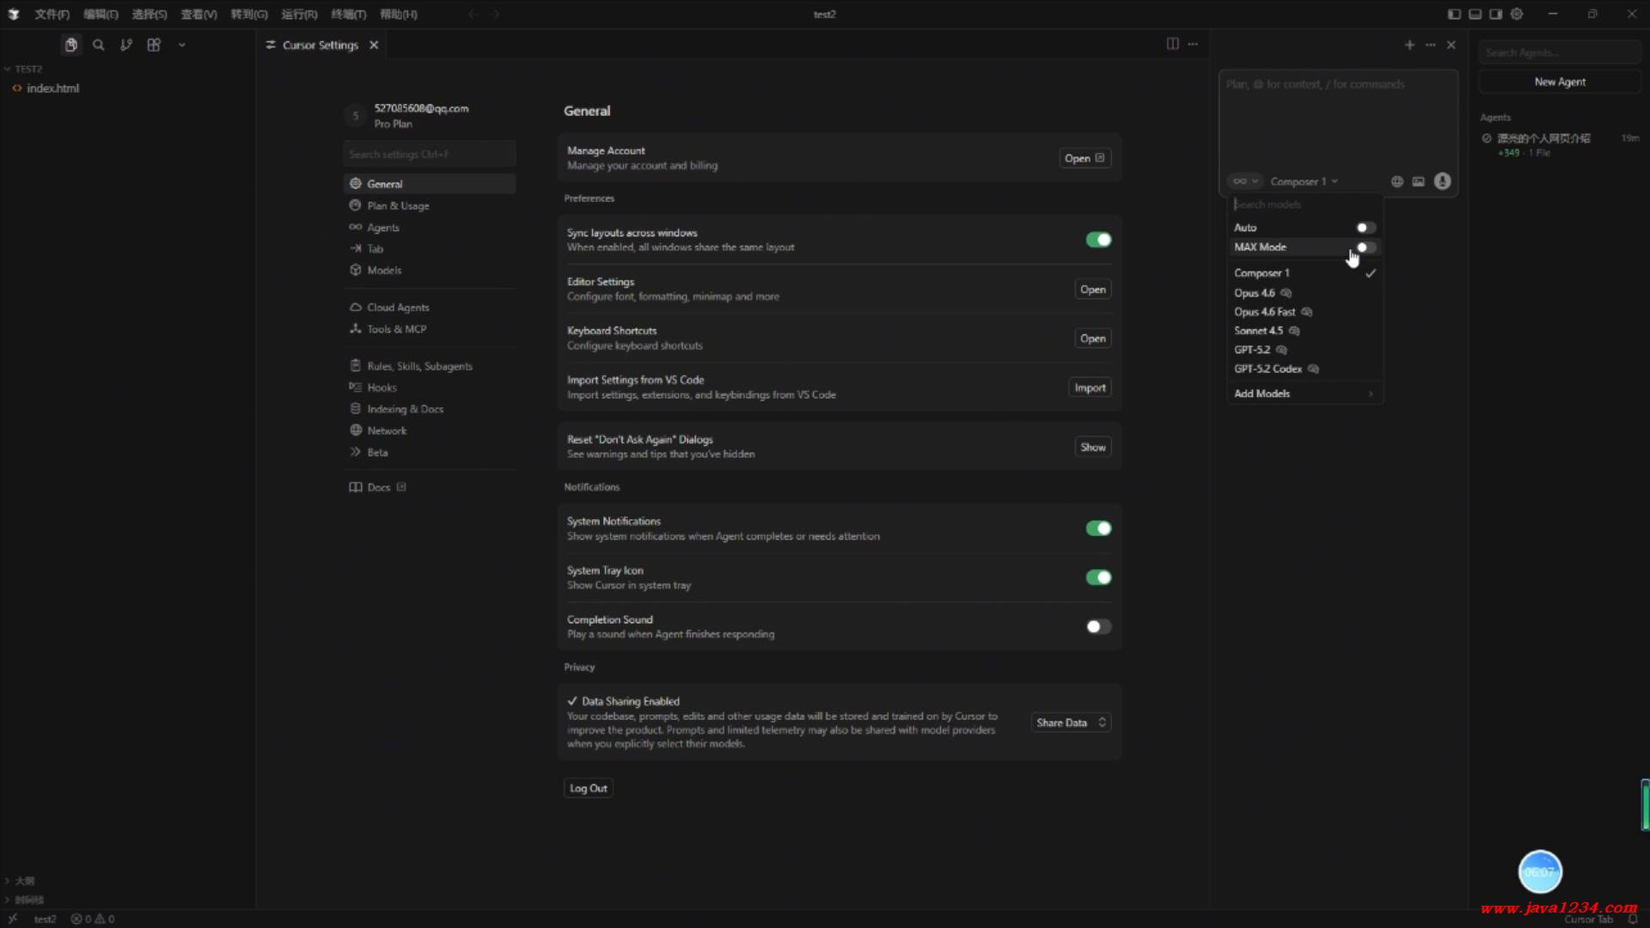This screenshot has width=1650, height=928.
Task: Click the plus icon for a new chat
Action: [x=1409, y=45]
